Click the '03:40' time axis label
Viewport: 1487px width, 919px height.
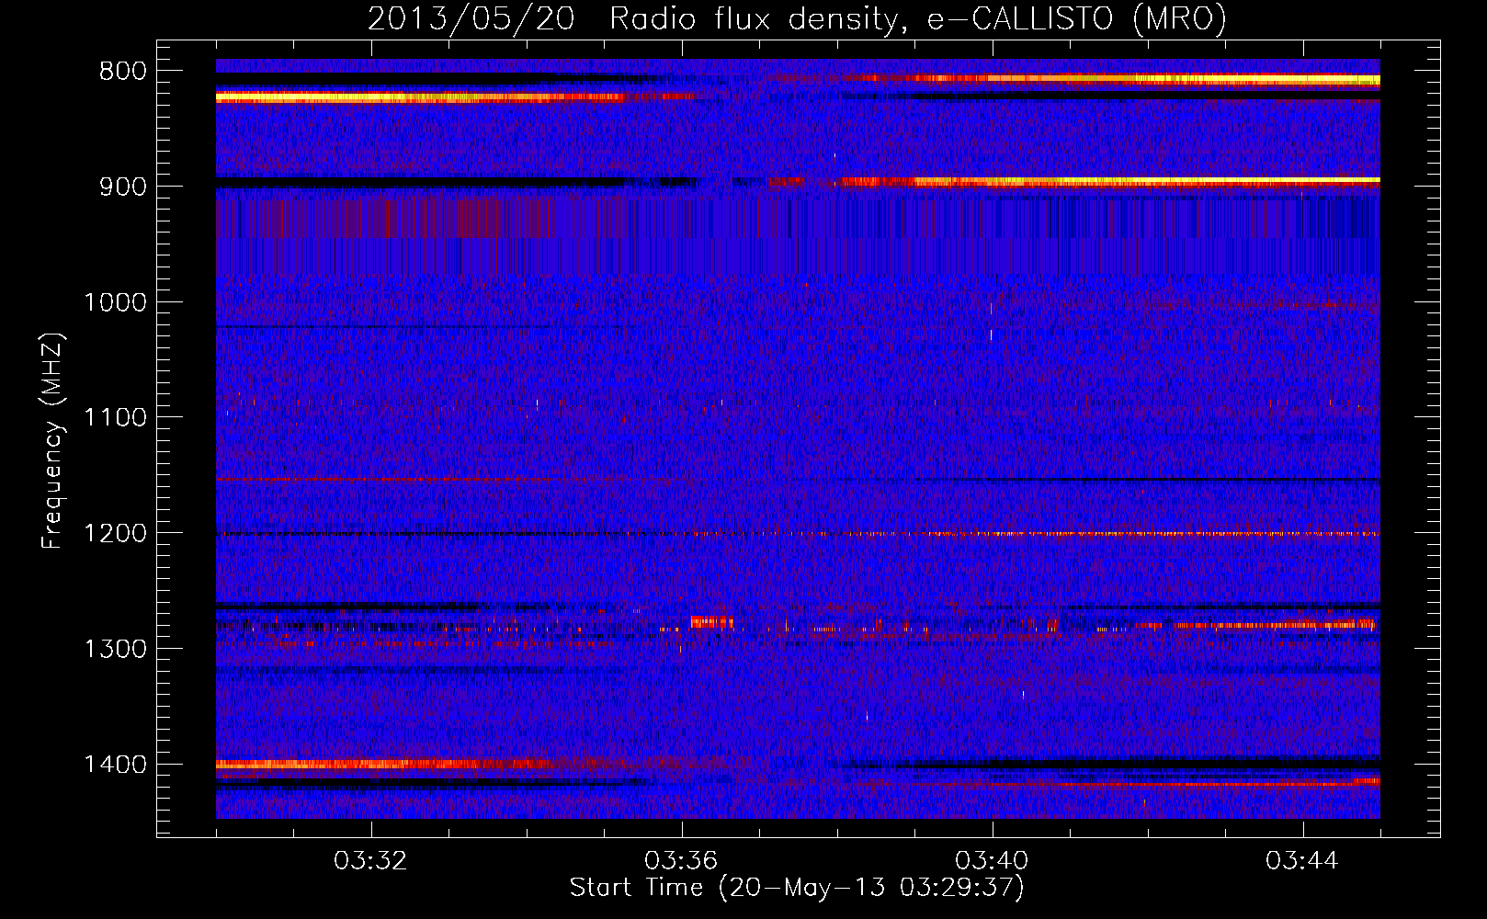[x=992, y=861]
